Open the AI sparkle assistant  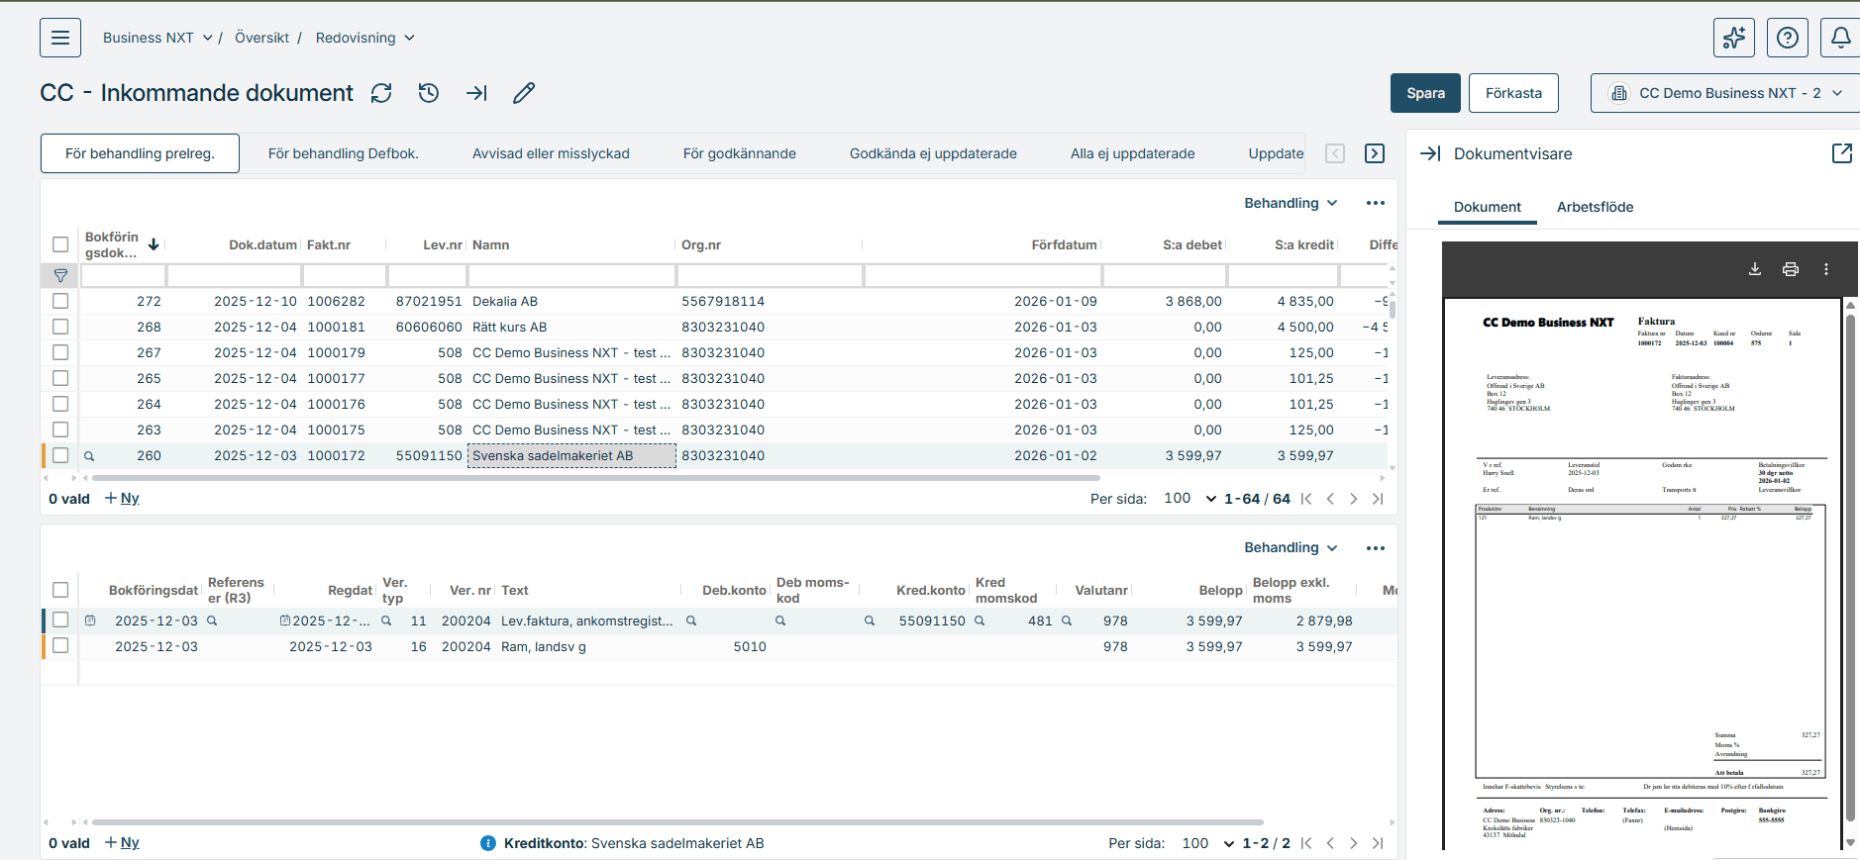pos(1734,38)
